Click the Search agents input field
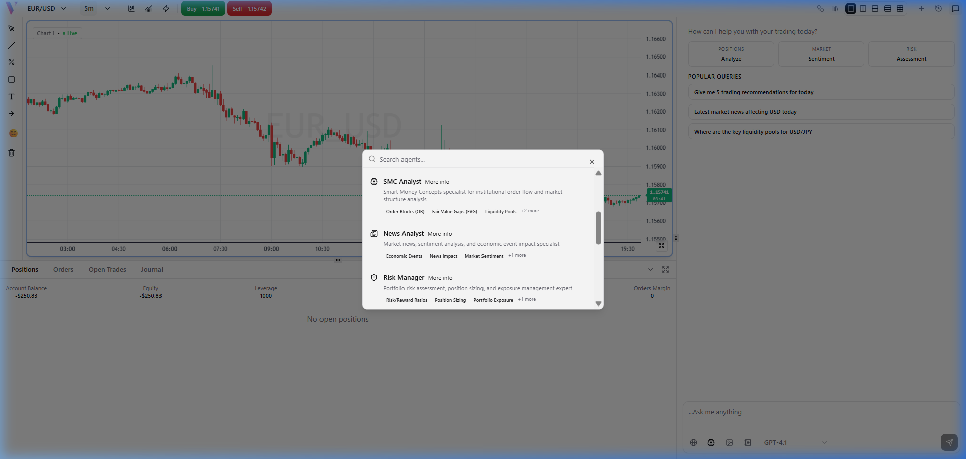 click(x=480, y=160)
